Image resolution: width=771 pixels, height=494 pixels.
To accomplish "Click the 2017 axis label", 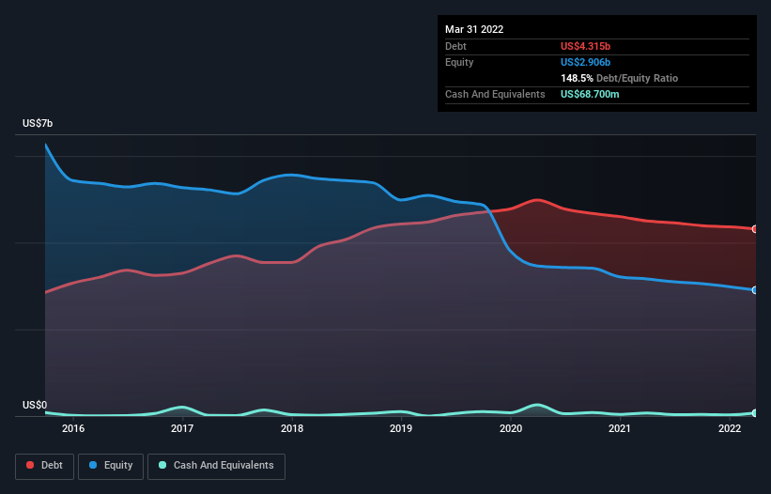I will (182, 428).
